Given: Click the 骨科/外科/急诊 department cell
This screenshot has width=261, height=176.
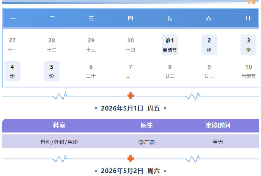Looking at the screenshot, I should point(59,142).
